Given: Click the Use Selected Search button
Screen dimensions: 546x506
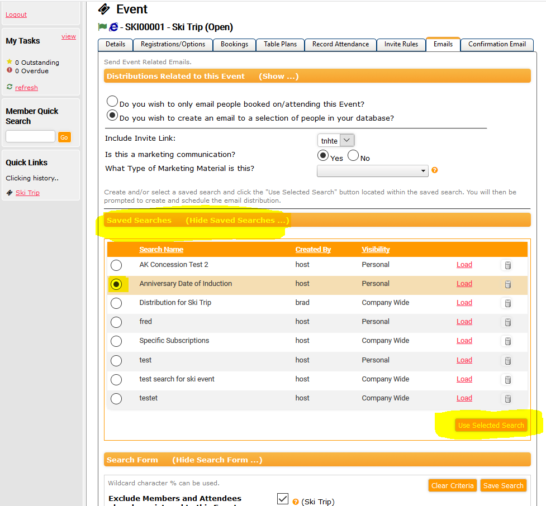Looking at the screenshot, I should [491, 425].
